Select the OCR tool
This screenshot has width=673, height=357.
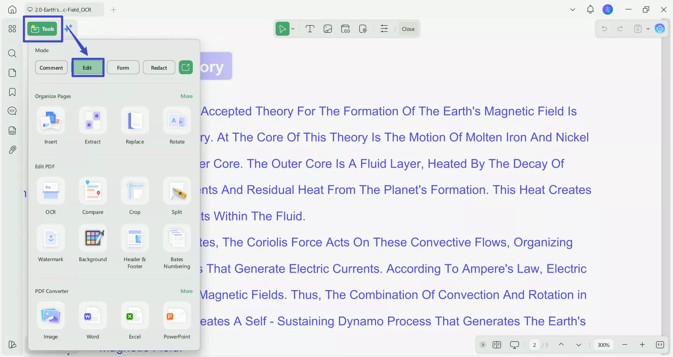(x=50, y=196)
